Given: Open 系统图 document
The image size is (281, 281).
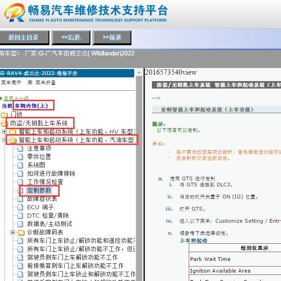Looking at the screenshot, I should pos(36,165).
